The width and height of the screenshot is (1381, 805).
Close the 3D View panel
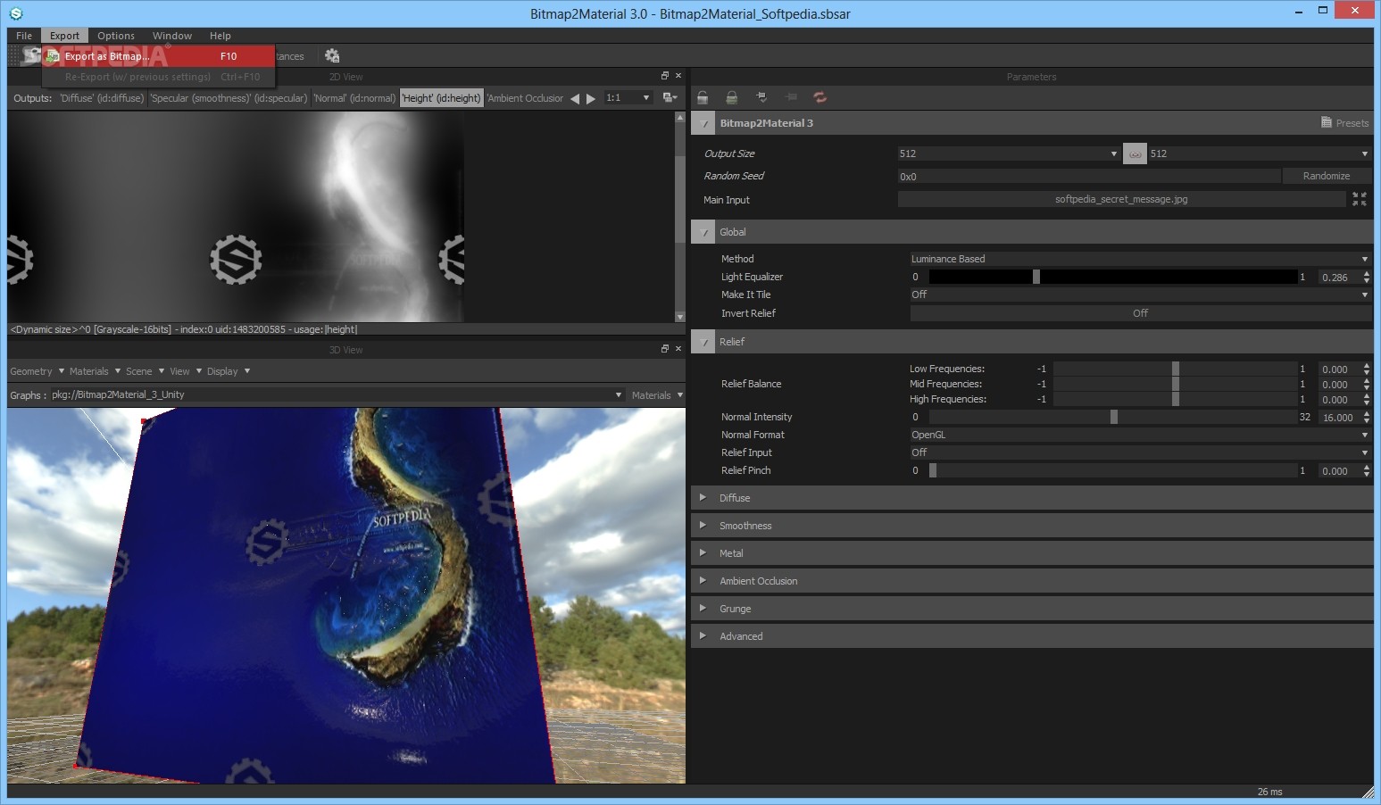(678, 349)
